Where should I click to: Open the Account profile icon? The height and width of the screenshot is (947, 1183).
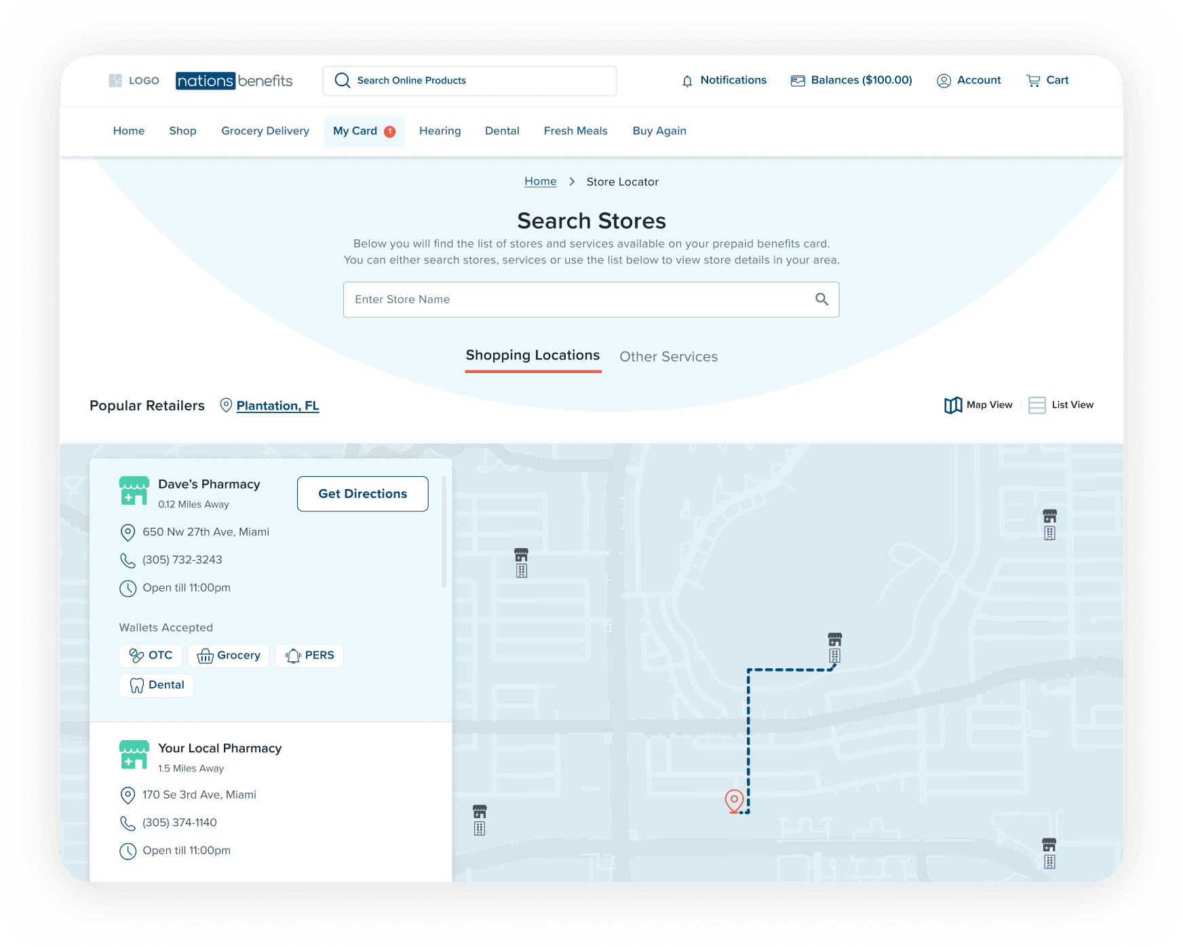(944, 80)
